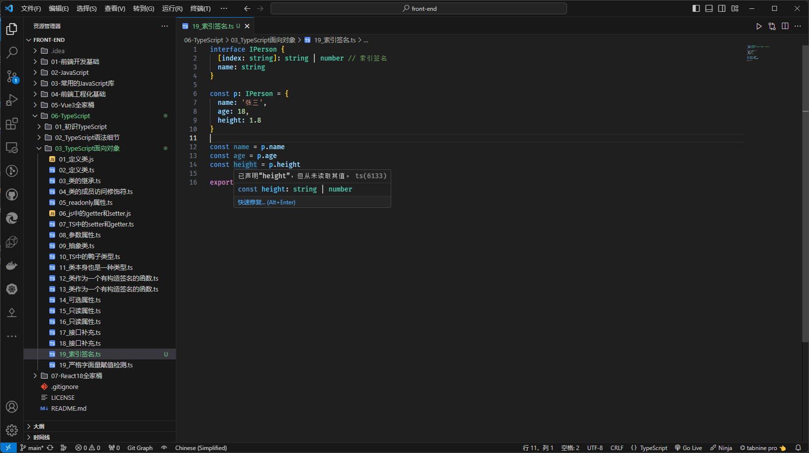This screenshot has height=453, width=809.
Task: Toggle the secondary side bar visibility
Action: point(722,8)
